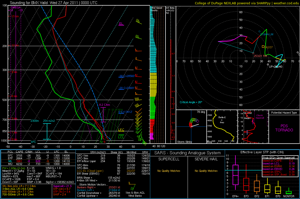Click the orange square mean-wind marker on hodograph
The width and height of the screenshot is (300, 199).
point(263,47)
